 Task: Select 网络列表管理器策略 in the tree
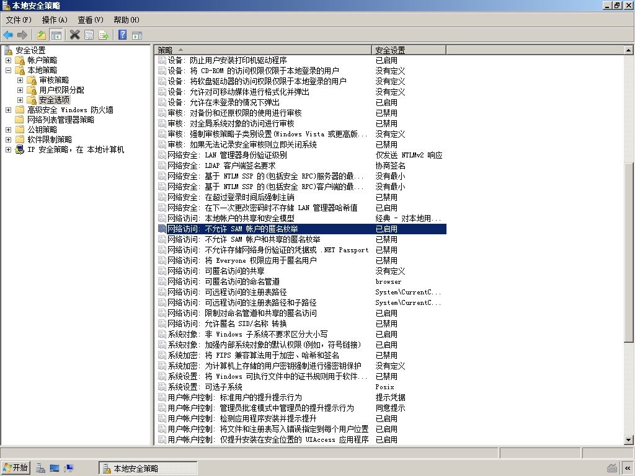pos(61,120)
